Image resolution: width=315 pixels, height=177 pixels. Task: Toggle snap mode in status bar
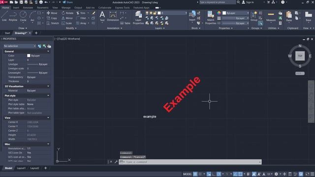[x=200, y=174]
